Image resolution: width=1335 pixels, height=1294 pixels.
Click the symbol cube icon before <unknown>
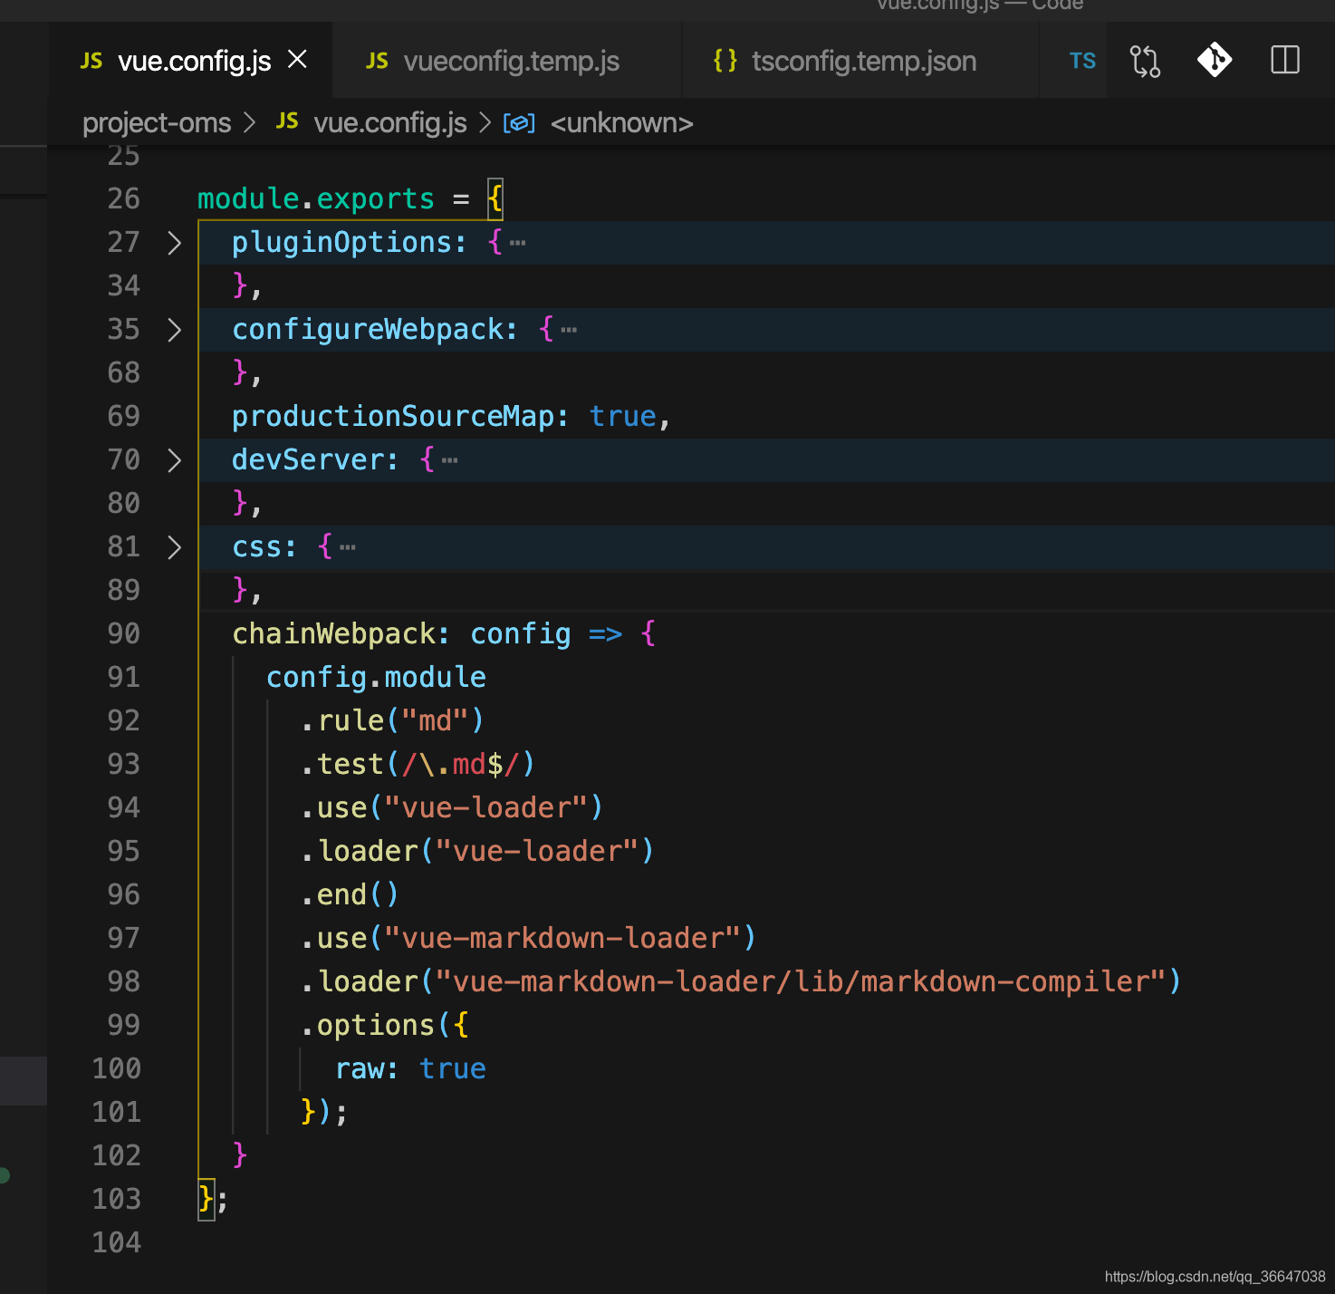(x=519, y=122)
